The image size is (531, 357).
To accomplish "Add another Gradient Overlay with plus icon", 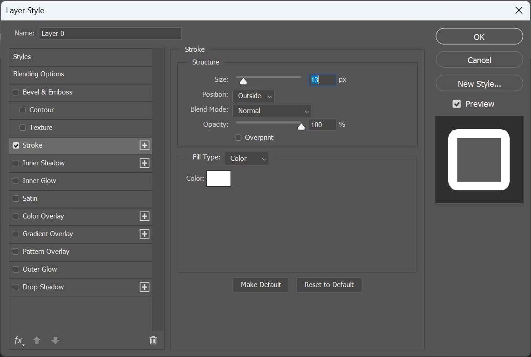I will click(145, 234).
